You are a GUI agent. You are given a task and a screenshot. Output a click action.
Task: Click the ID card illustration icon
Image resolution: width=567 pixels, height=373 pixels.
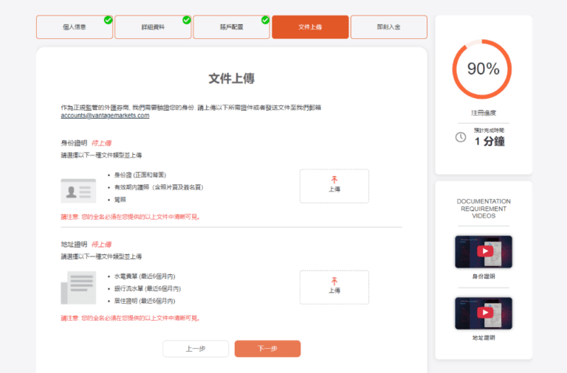[x=78, y=190]
